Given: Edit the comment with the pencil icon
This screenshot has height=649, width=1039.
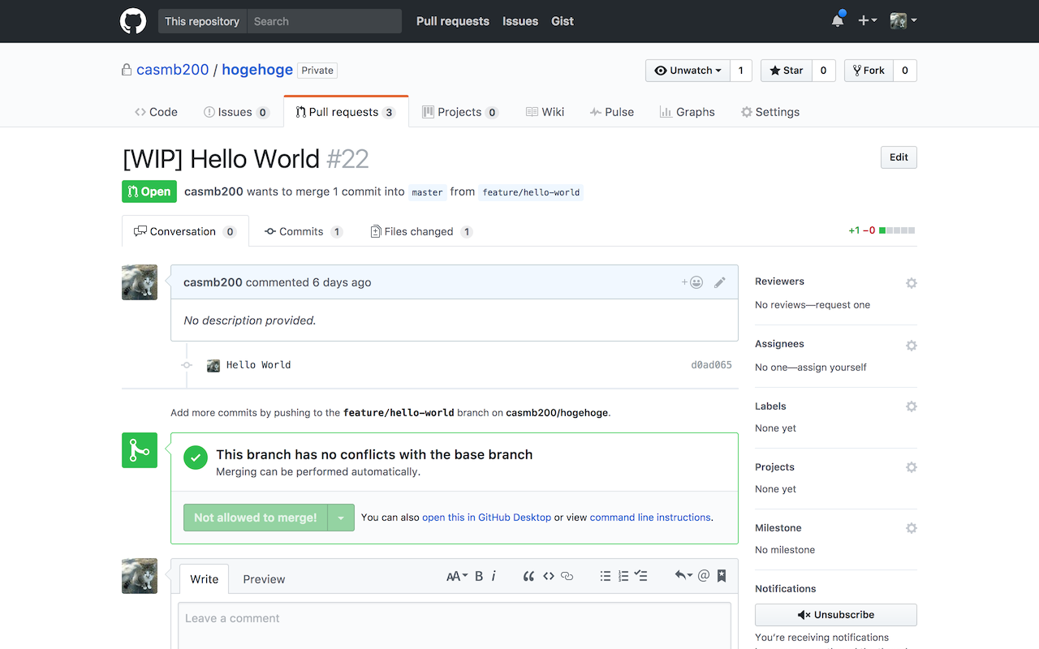Looking at the screenshot, I should coord(719,282).
